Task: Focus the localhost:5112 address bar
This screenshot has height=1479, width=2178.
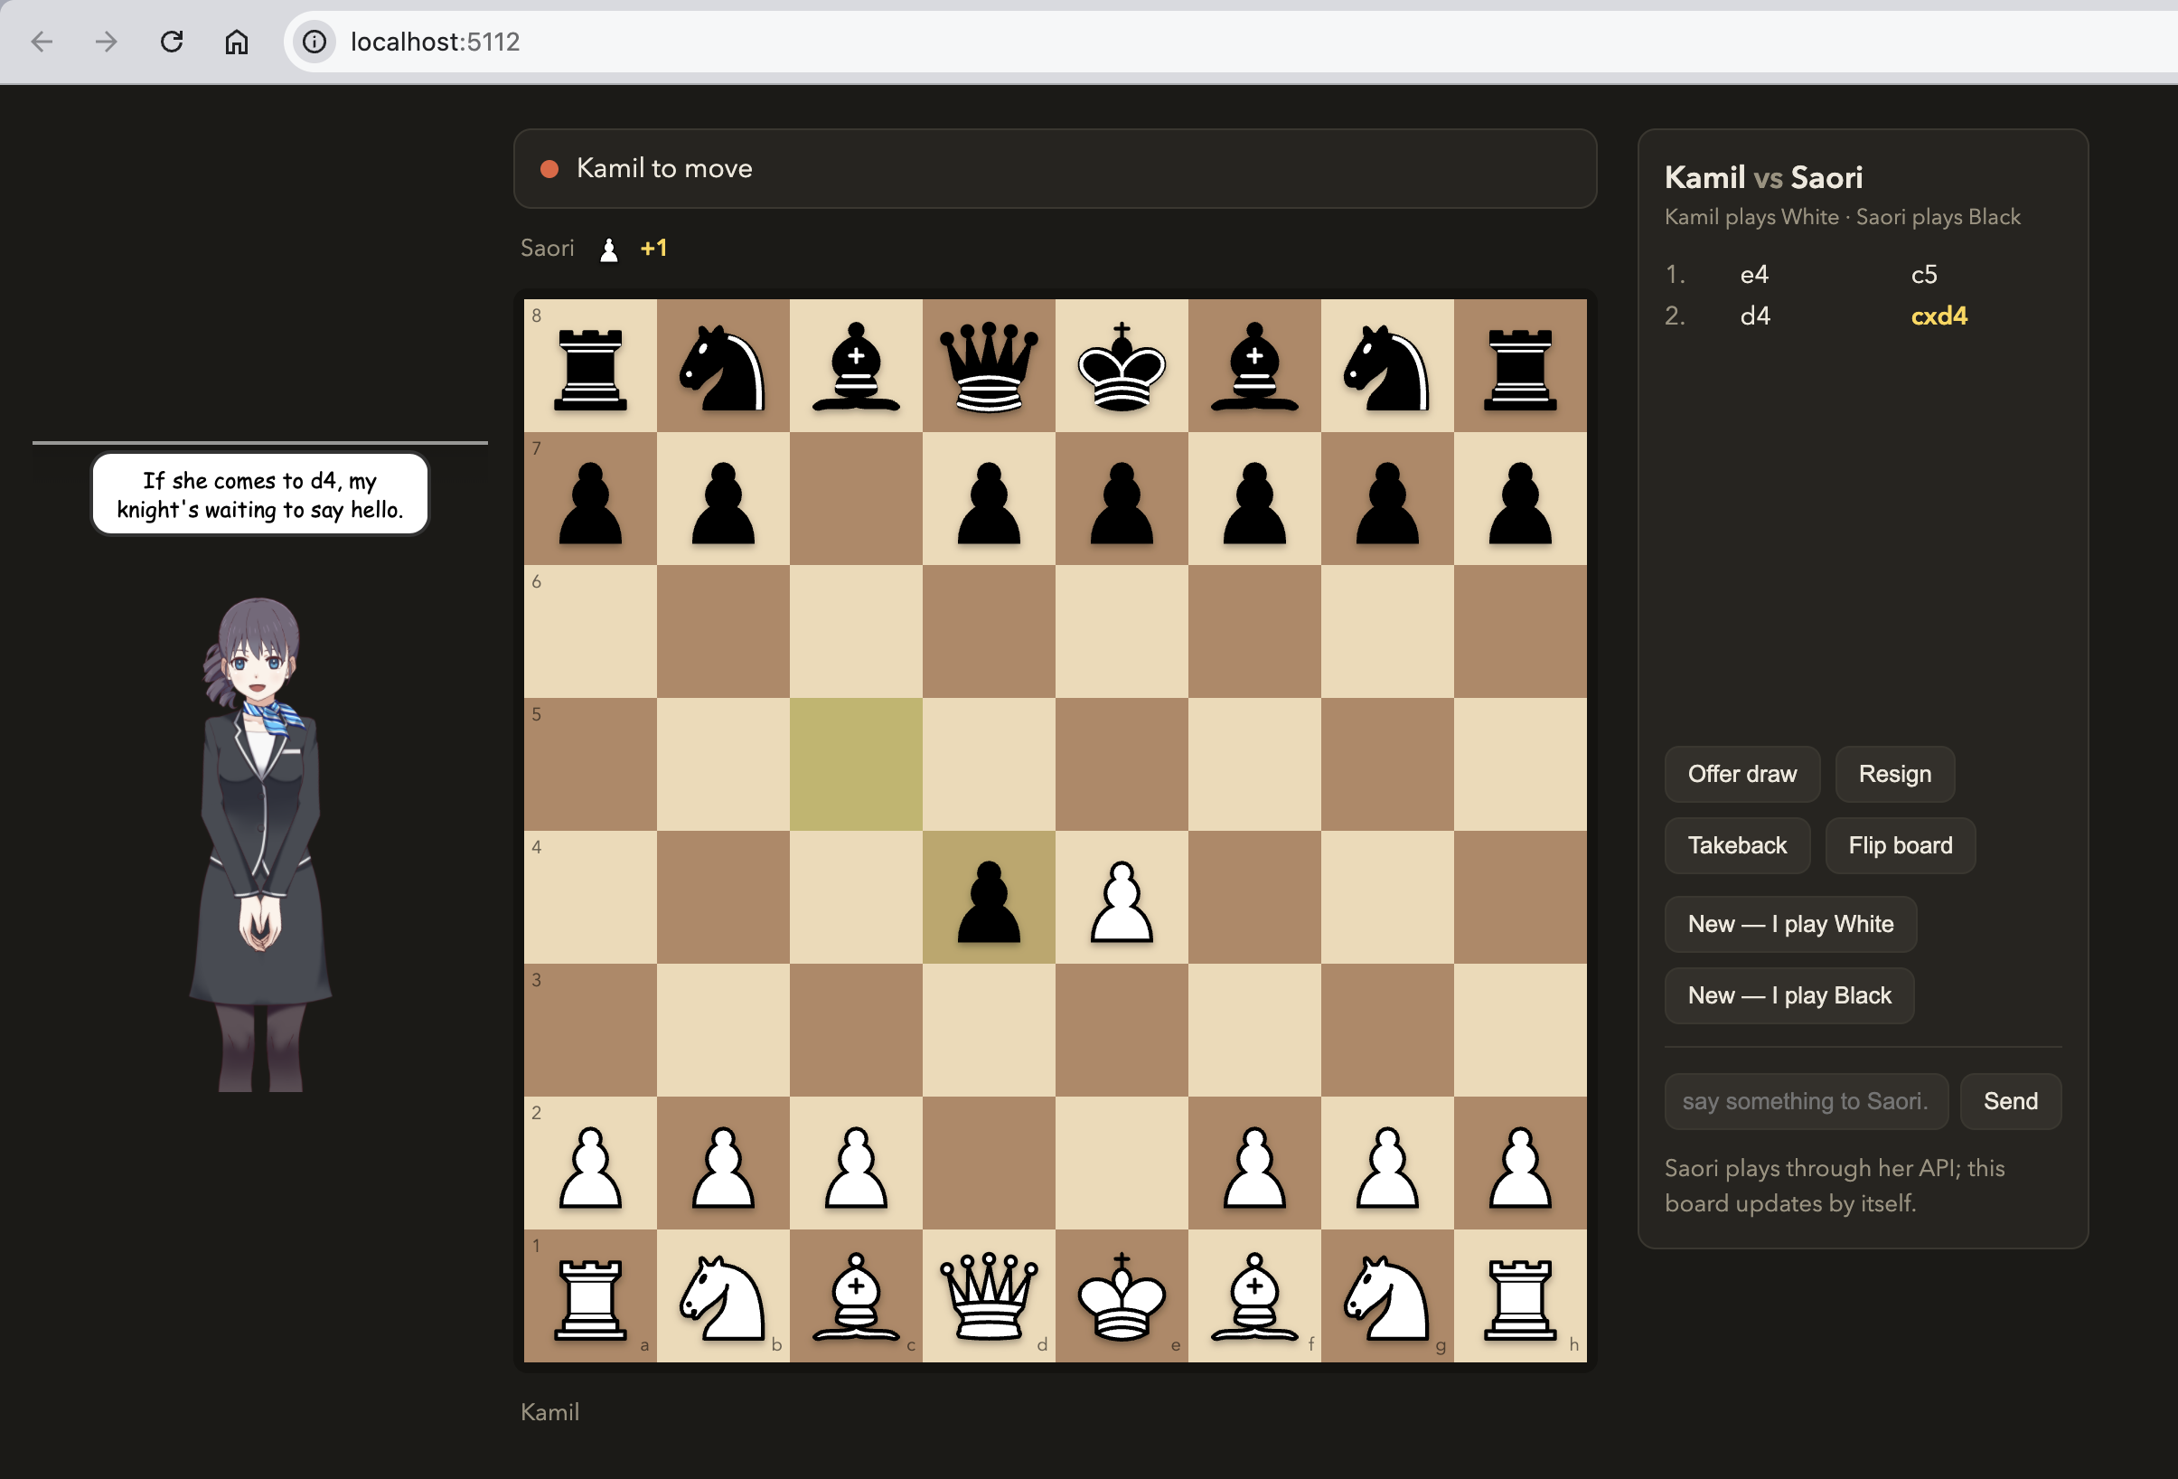Action: (x=1237, y=42)
